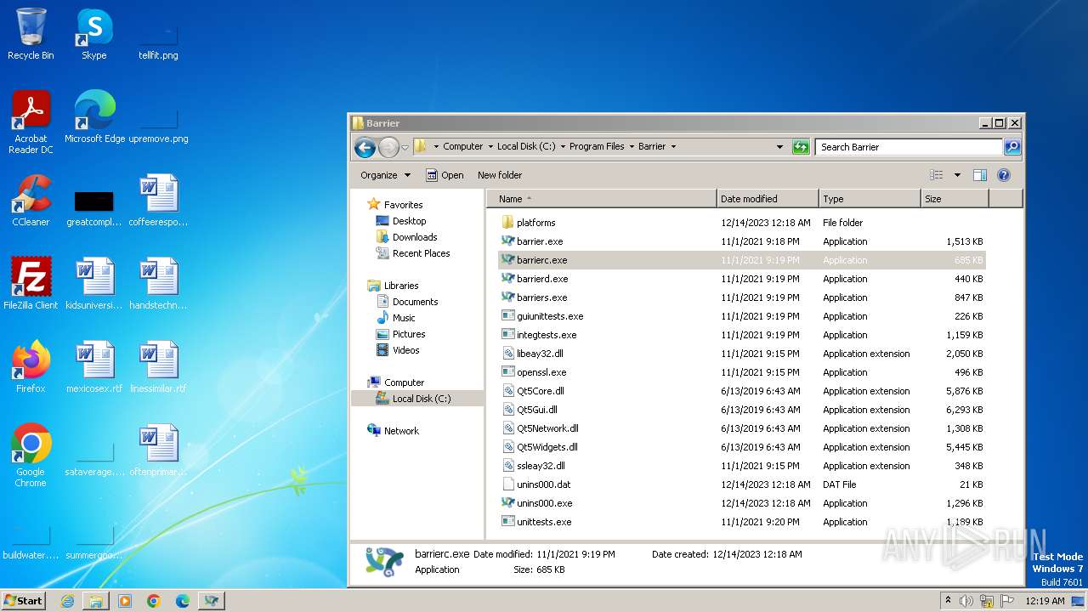The width and height of the screenshot is (1088, 612).
Task: Open recent locations dropdown beside navigation arrows
Action: pyautogui.click(x=405, y=147)
